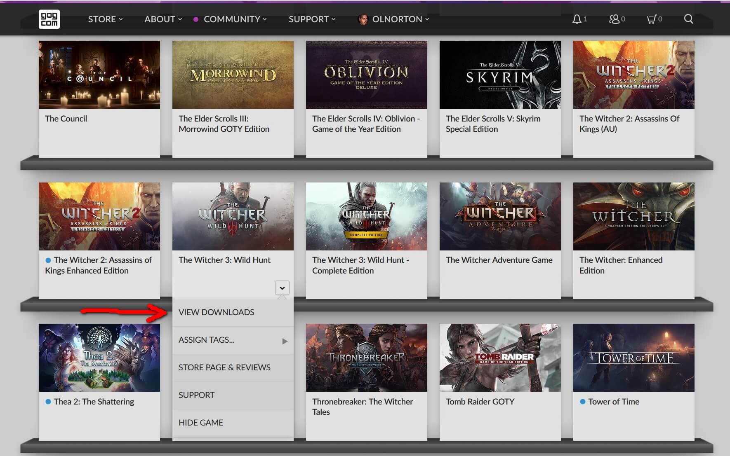The height and width of the screenshot is (456, 730).
Task: Open Witcher 2 Enhanced Edition cover
Action: pyautogui.click(x=99, y=216)
